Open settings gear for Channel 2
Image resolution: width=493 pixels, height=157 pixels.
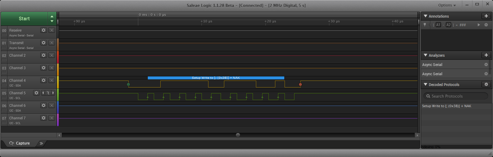pyautogui.click(x=44, y=55)
